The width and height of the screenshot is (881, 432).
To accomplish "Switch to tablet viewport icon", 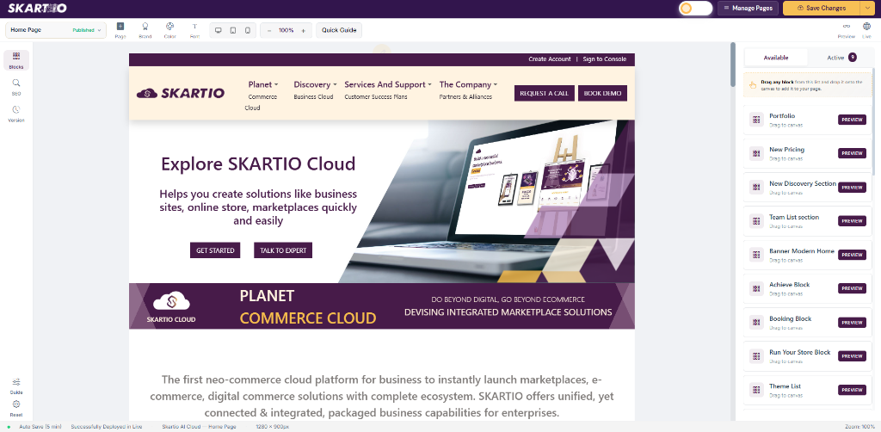I will click(232, 30).
